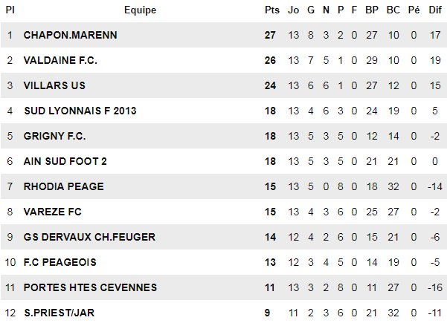447x326 pixels.
Task: Select GRIGNY F.C. in standings
Action: (55, 136)
